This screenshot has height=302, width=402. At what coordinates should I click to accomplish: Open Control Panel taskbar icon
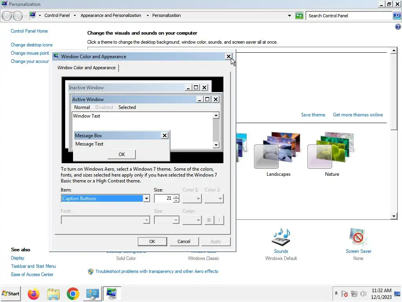tap(92, 294)
